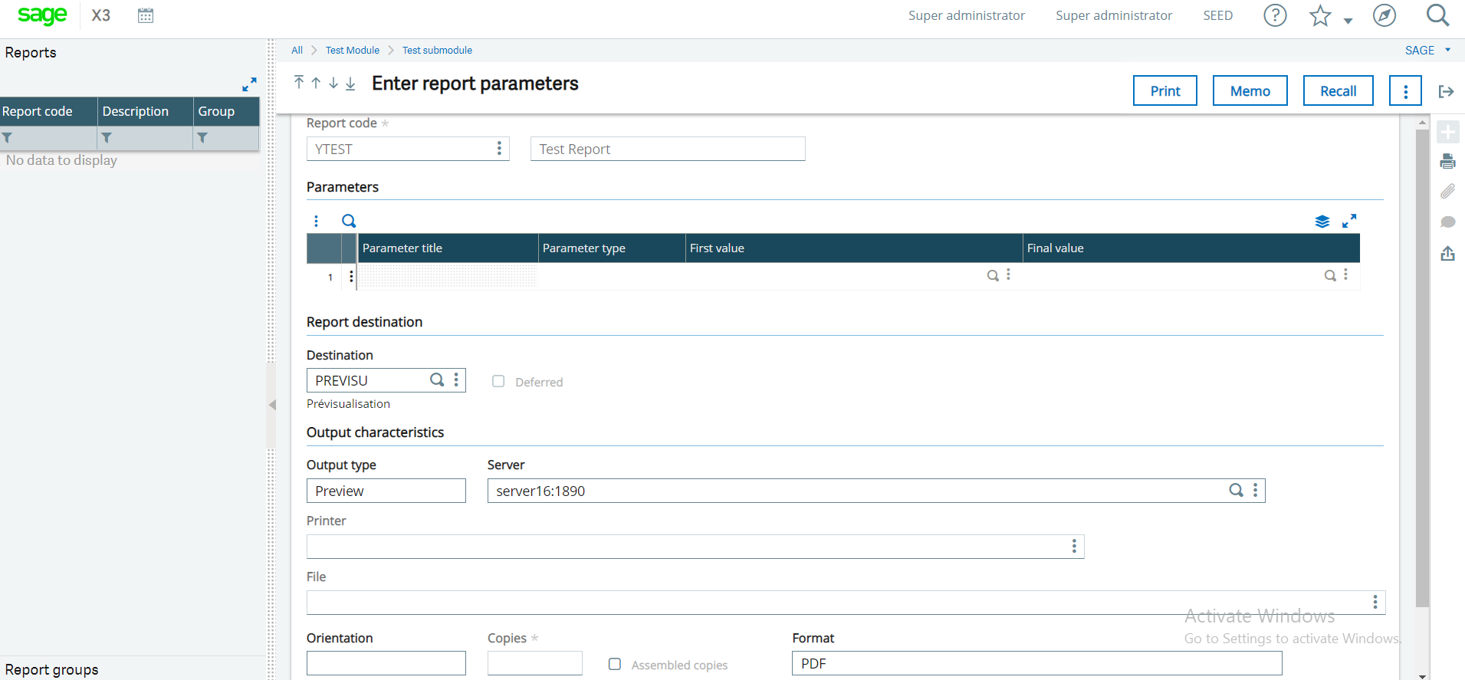The height and width of the screenshot is (680, 1465).
Task: Click the Copies input field
Action: tap(535, 663)
